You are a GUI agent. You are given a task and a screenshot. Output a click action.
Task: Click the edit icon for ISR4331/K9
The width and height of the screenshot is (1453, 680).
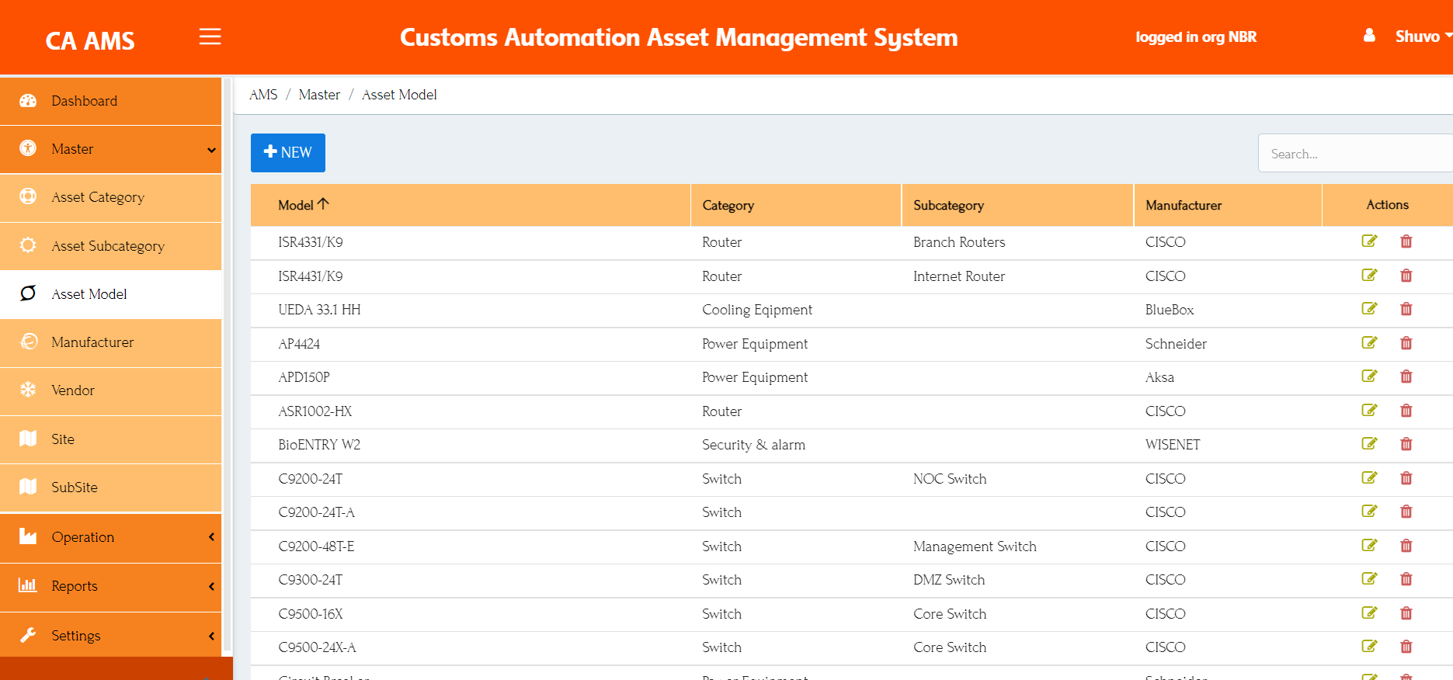1369,241
